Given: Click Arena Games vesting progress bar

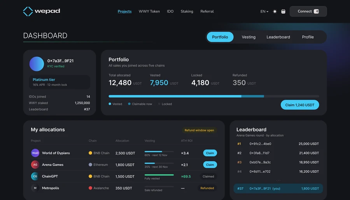Looking at the screenshot, I should click(x=159, y=163).
